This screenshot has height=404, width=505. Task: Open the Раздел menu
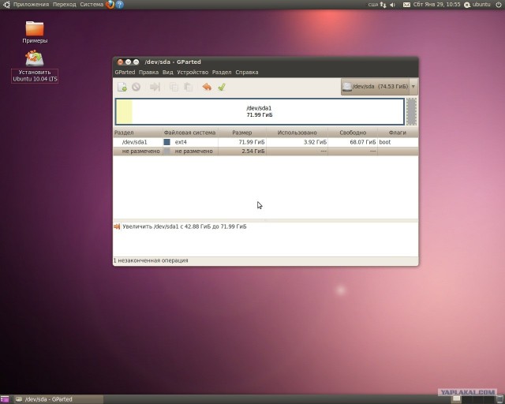[222, 72]
